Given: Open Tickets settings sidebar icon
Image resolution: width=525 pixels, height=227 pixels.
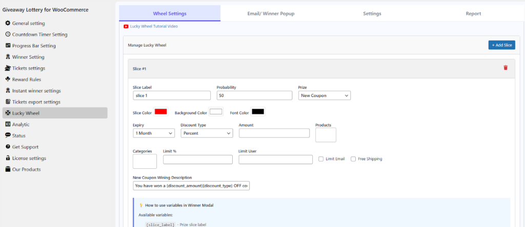Looking at the screenshot, I should [8, 68].
